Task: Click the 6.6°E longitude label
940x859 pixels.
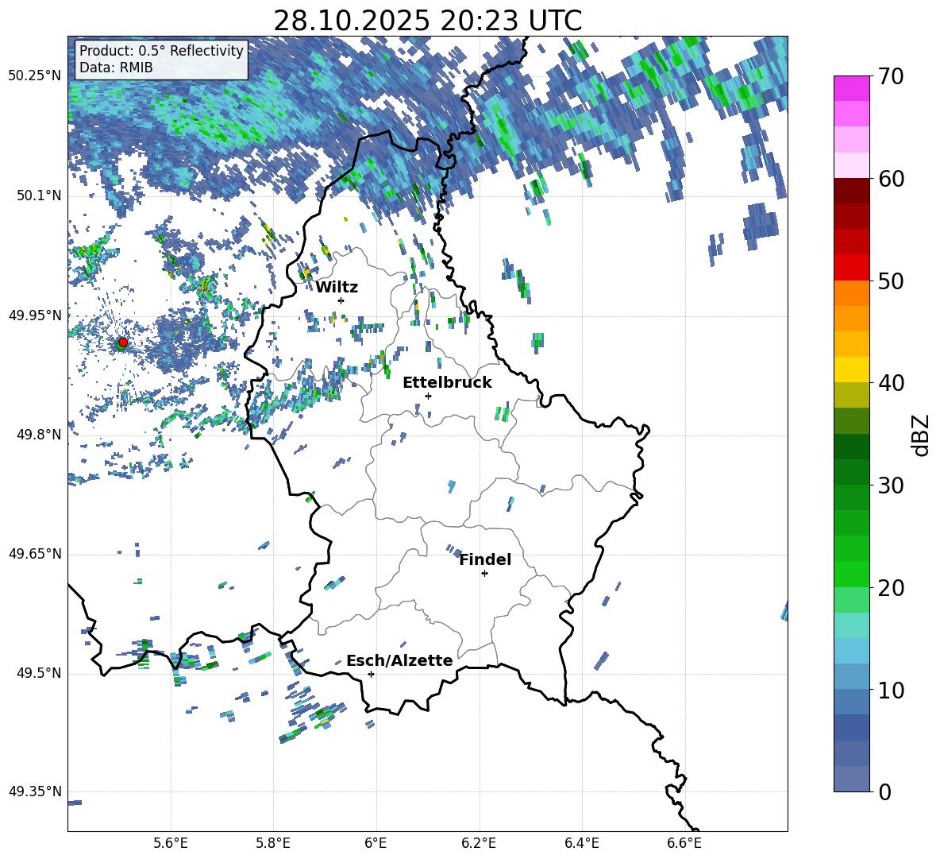Action: pos(684,843)
